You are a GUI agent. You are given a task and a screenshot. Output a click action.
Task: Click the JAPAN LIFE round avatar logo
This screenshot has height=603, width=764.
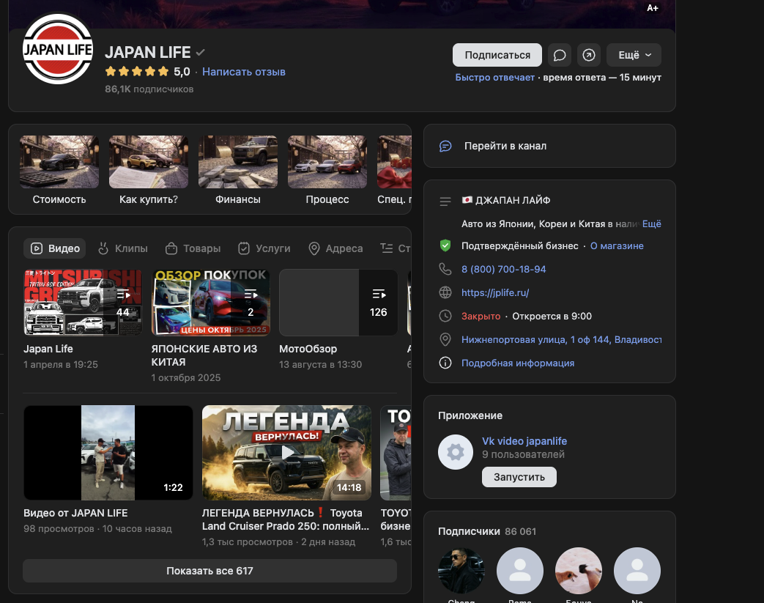pyautogui.click(x=58, y=49)
